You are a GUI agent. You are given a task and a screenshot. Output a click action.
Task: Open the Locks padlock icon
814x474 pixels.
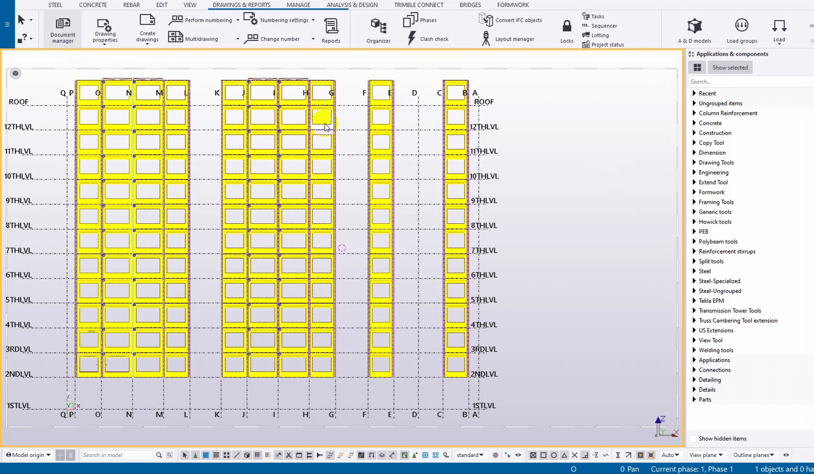point(566,26)
